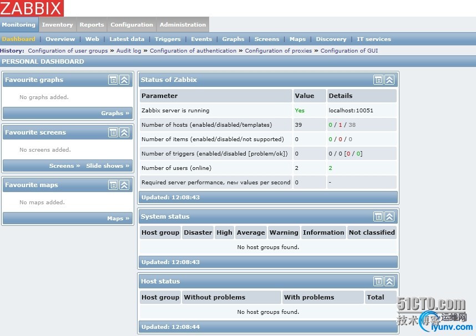Select the Dashboard submenu item
476x336 pixels.
(x=18, y=39)
